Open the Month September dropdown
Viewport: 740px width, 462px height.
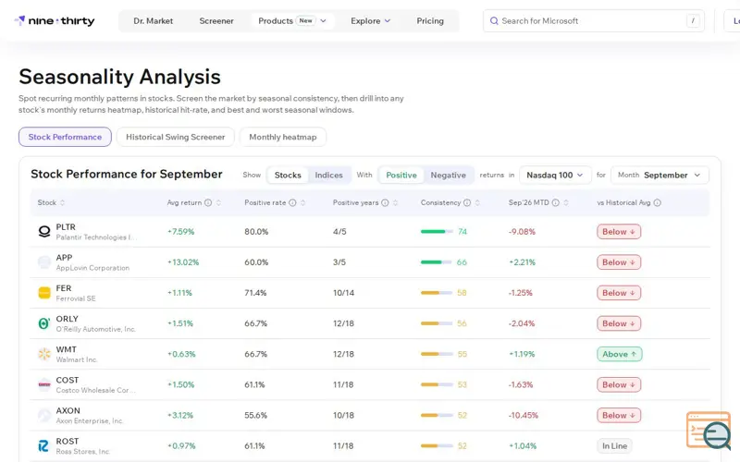tap(660, 175)
